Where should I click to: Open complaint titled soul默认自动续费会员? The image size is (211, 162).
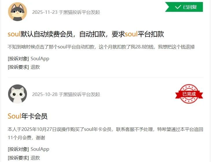click(86, 34)
